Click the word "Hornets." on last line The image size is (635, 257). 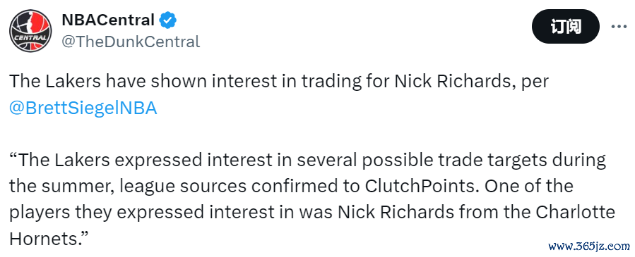click(x=49, y=239)
